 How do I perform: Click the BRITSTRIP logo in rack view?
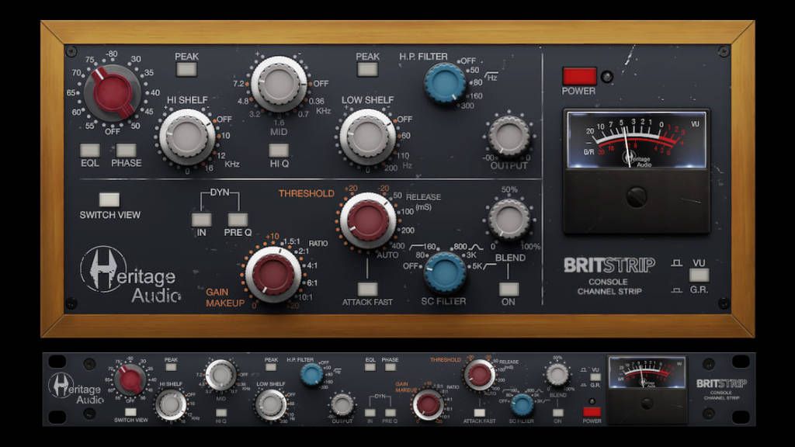click(721, 383)
